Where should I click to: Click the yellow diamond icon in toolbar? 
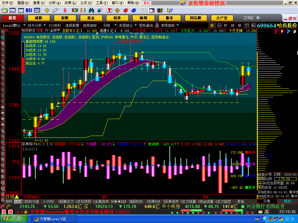[118, 10]
